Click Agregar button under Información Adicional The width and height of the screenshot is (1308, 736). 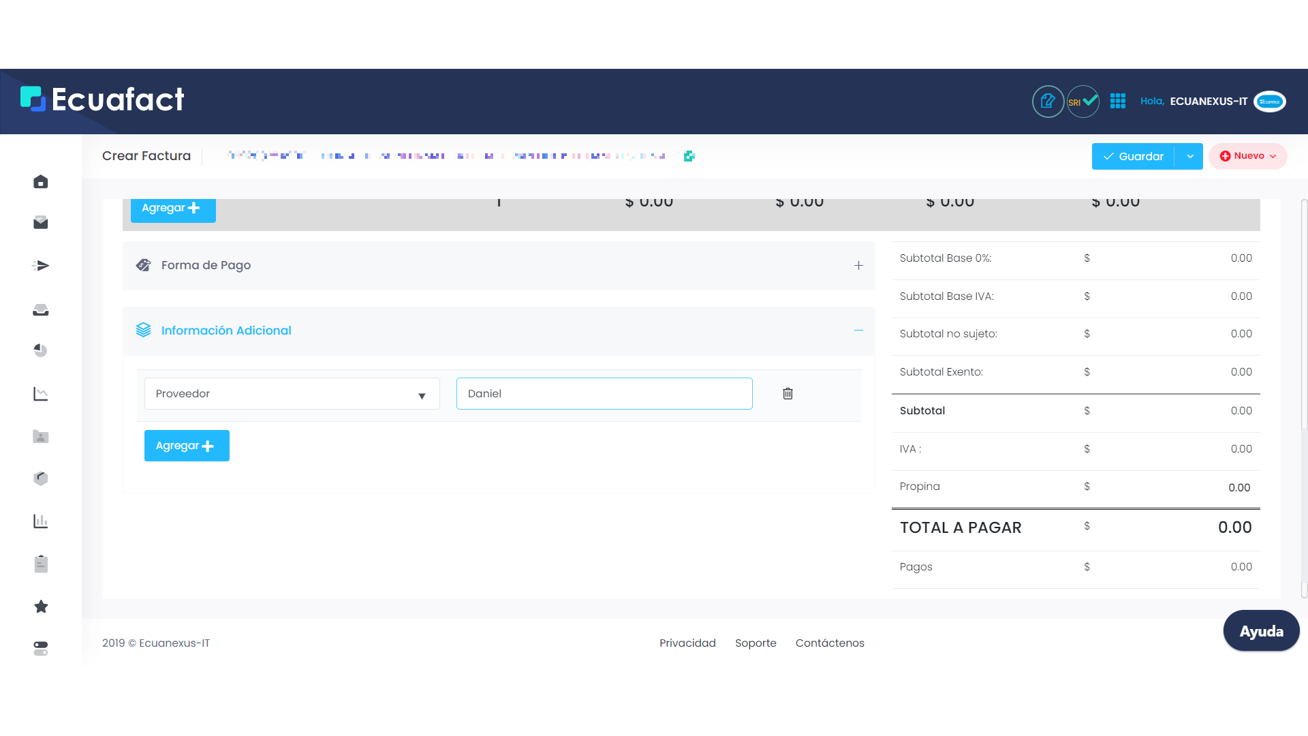187,446
